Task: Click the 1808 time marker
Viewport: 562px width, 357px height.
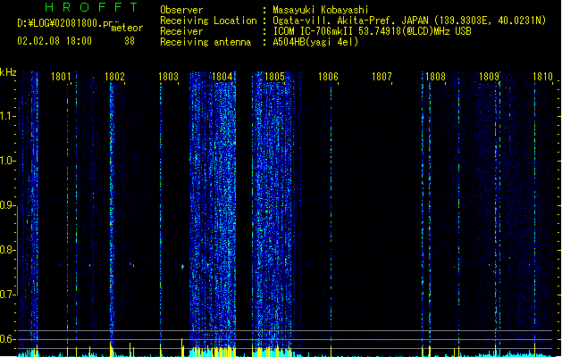Action: 435,77
